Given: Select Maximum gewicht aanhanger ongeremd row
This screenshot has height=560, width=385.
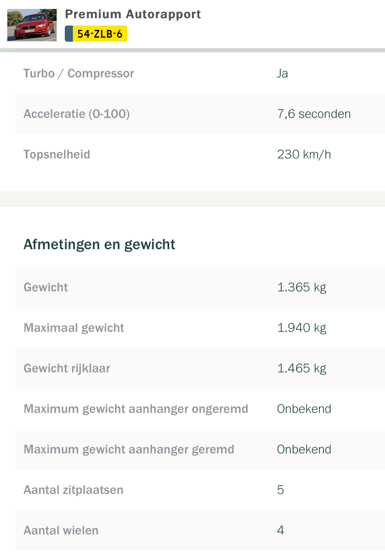Looking at the screenshot, I should coord(200,409).
